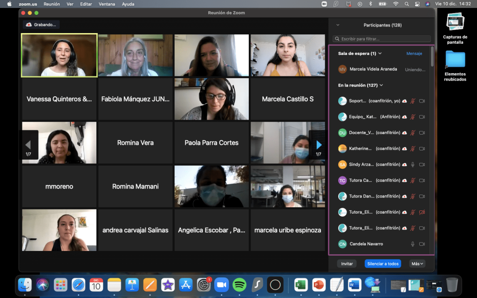This screenshot has height=298, width=477.
Task: Select the Paola Parra Cortes video tile
Action: click(x=211, y=142)
